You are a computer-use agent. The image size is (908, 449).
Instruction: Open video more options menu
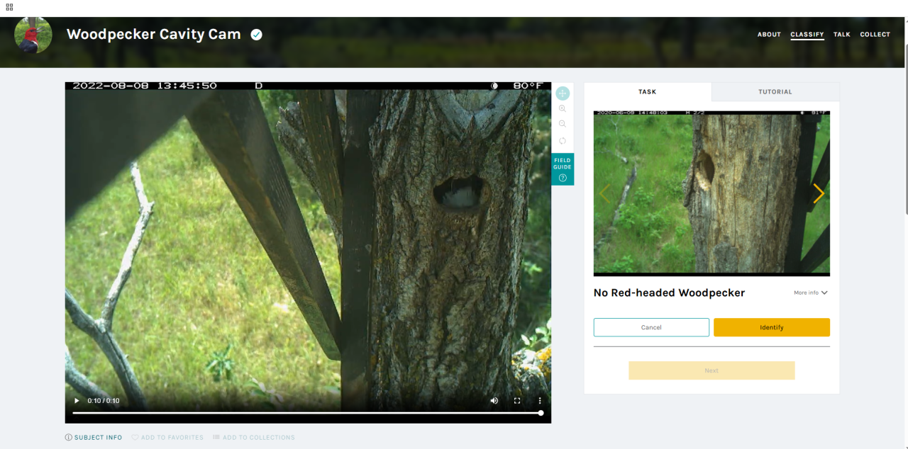(x=539, y=401)
